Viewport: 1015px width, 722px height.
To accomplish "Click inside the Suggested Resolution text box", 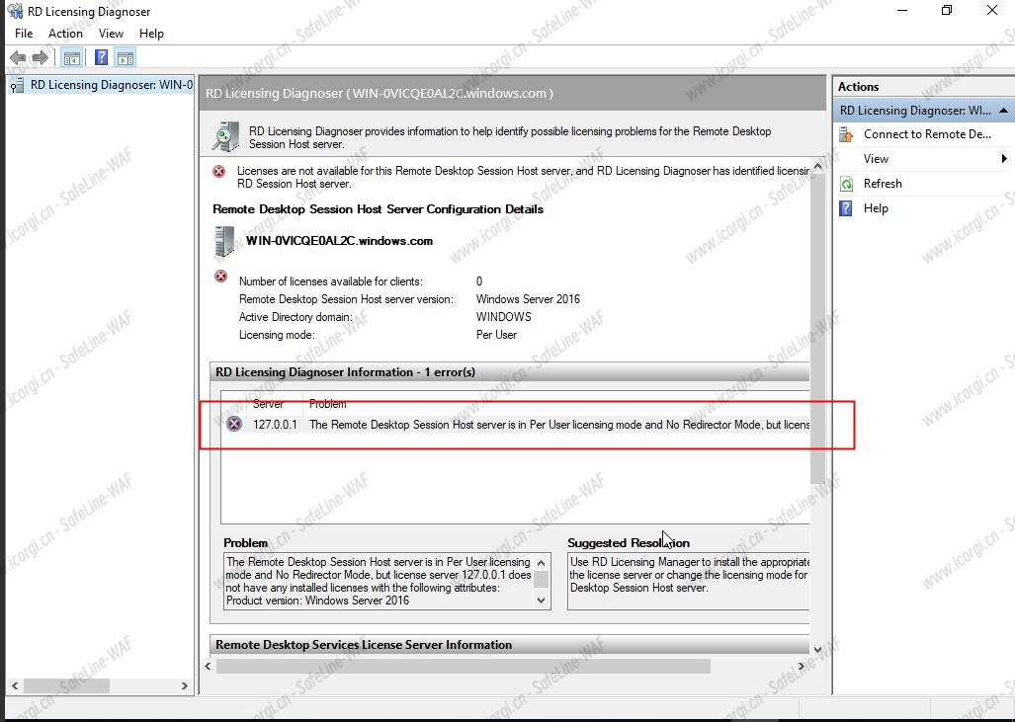I will (688, 581).
